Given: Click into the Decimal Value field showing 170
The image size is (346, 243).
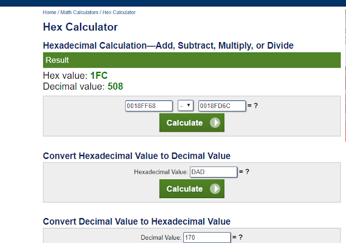Looking at the screenshot, I should coord(207,238).
